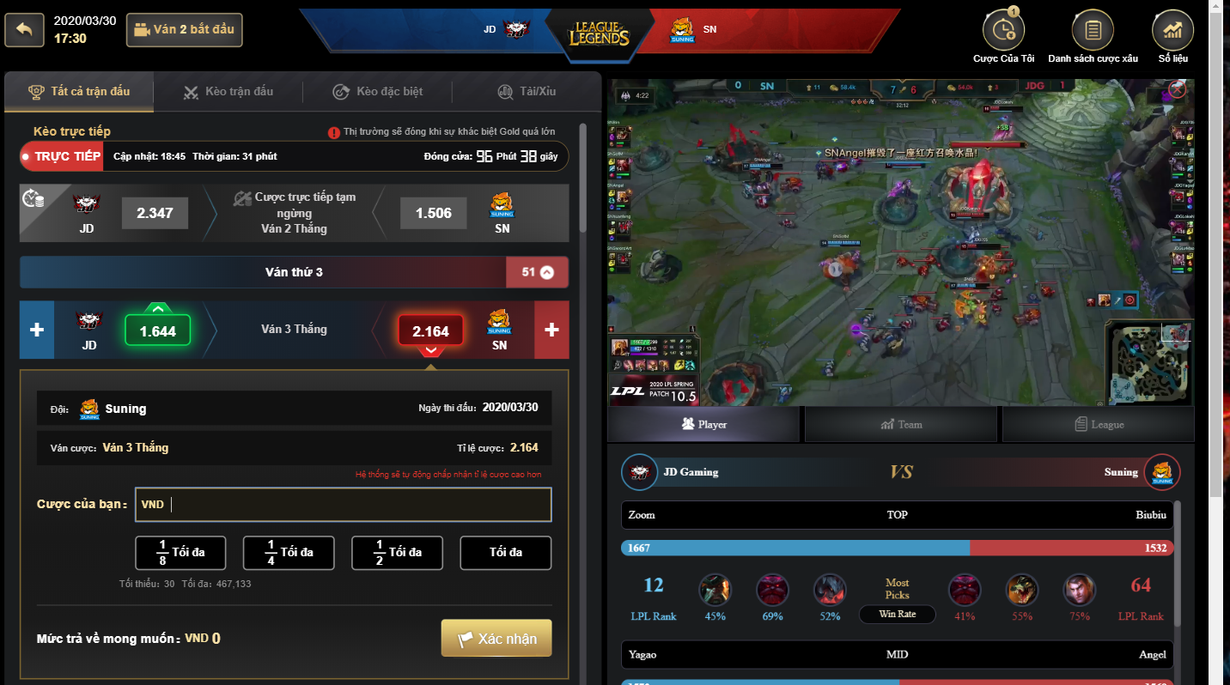Open the Ván 2 bắt đầu selector

click(x=184, y=30)
